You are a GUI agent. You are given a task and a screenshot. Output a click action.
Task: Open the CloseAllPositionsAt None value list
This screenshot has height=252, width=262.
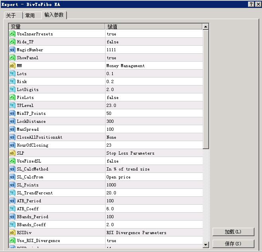click(154, 137)
